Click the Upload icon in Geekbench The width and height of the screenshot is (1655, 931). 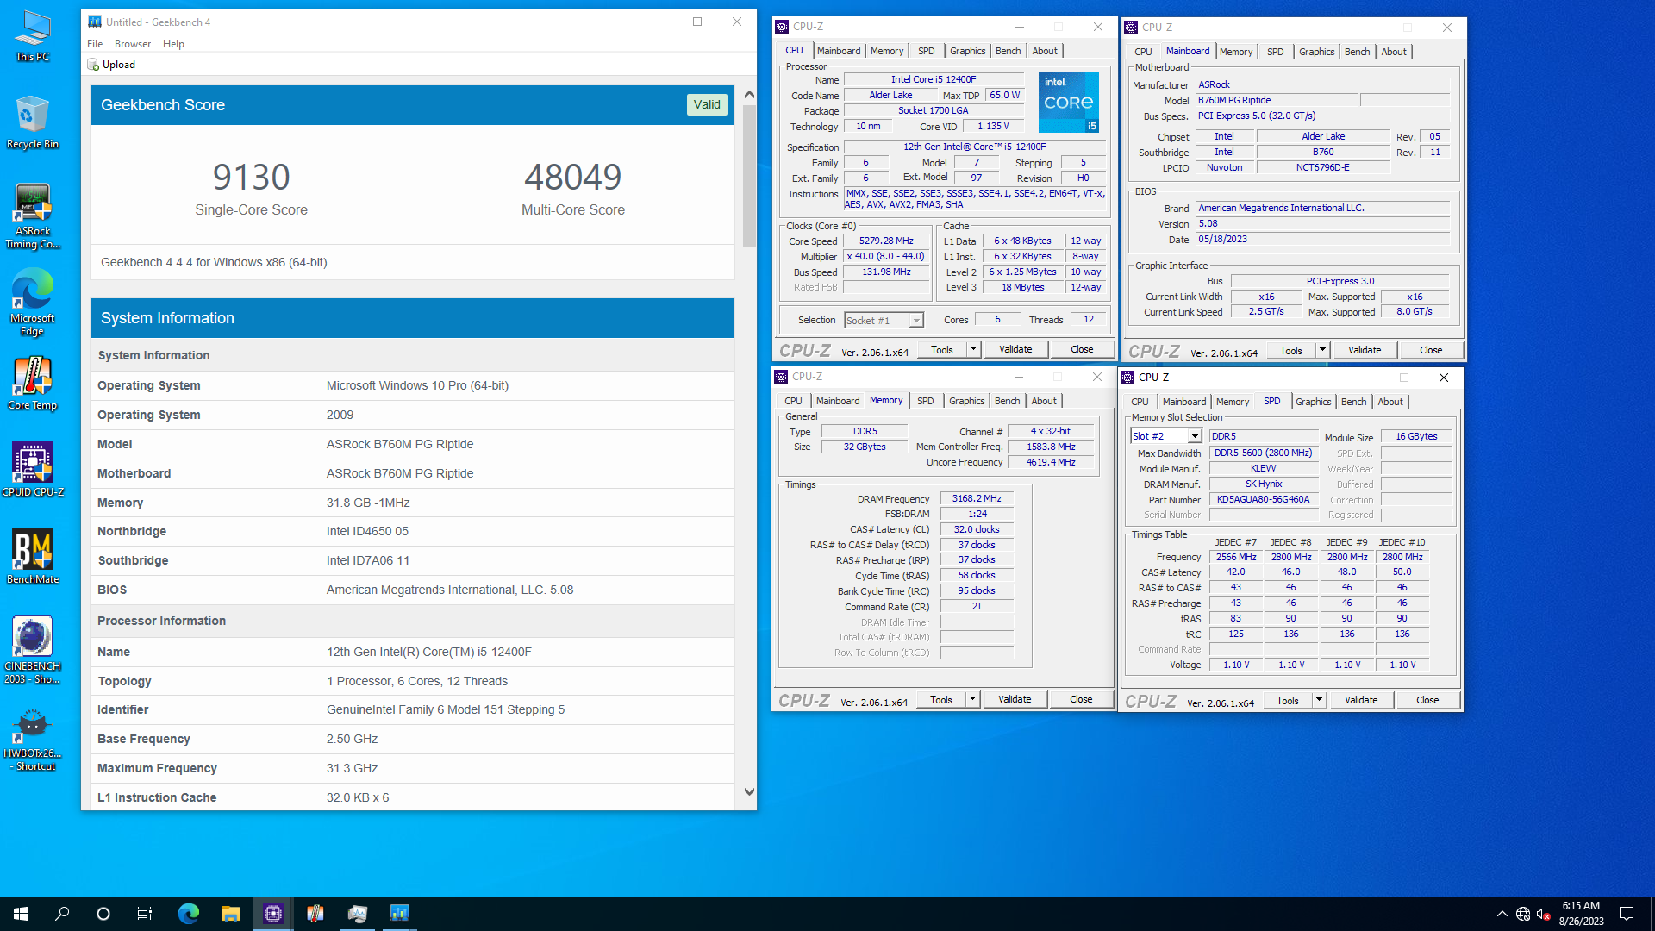pos(94,65)
